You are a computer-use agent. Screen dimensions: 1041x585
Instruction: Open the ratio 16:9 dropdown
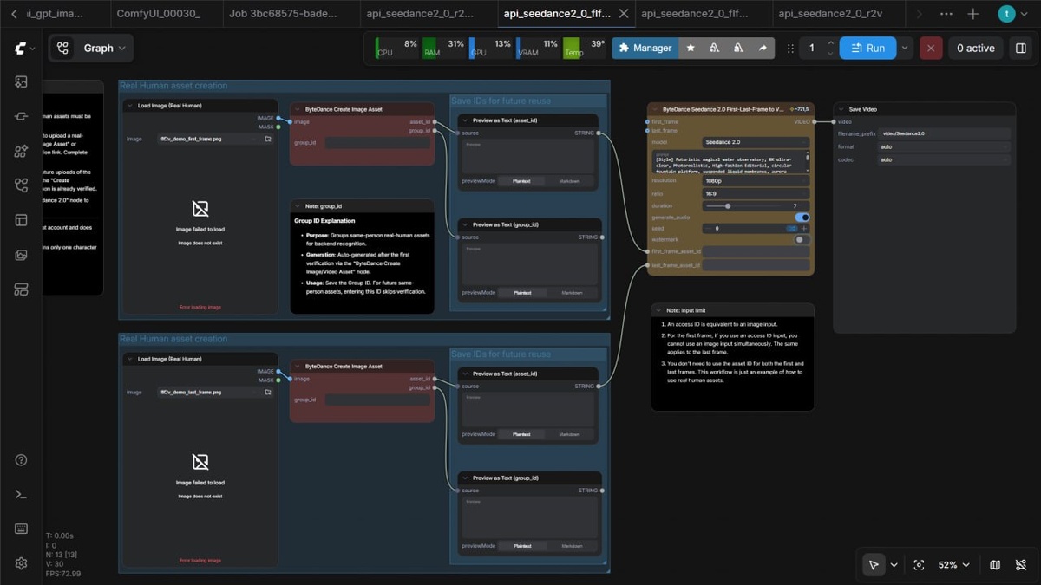tap(756, 194)
